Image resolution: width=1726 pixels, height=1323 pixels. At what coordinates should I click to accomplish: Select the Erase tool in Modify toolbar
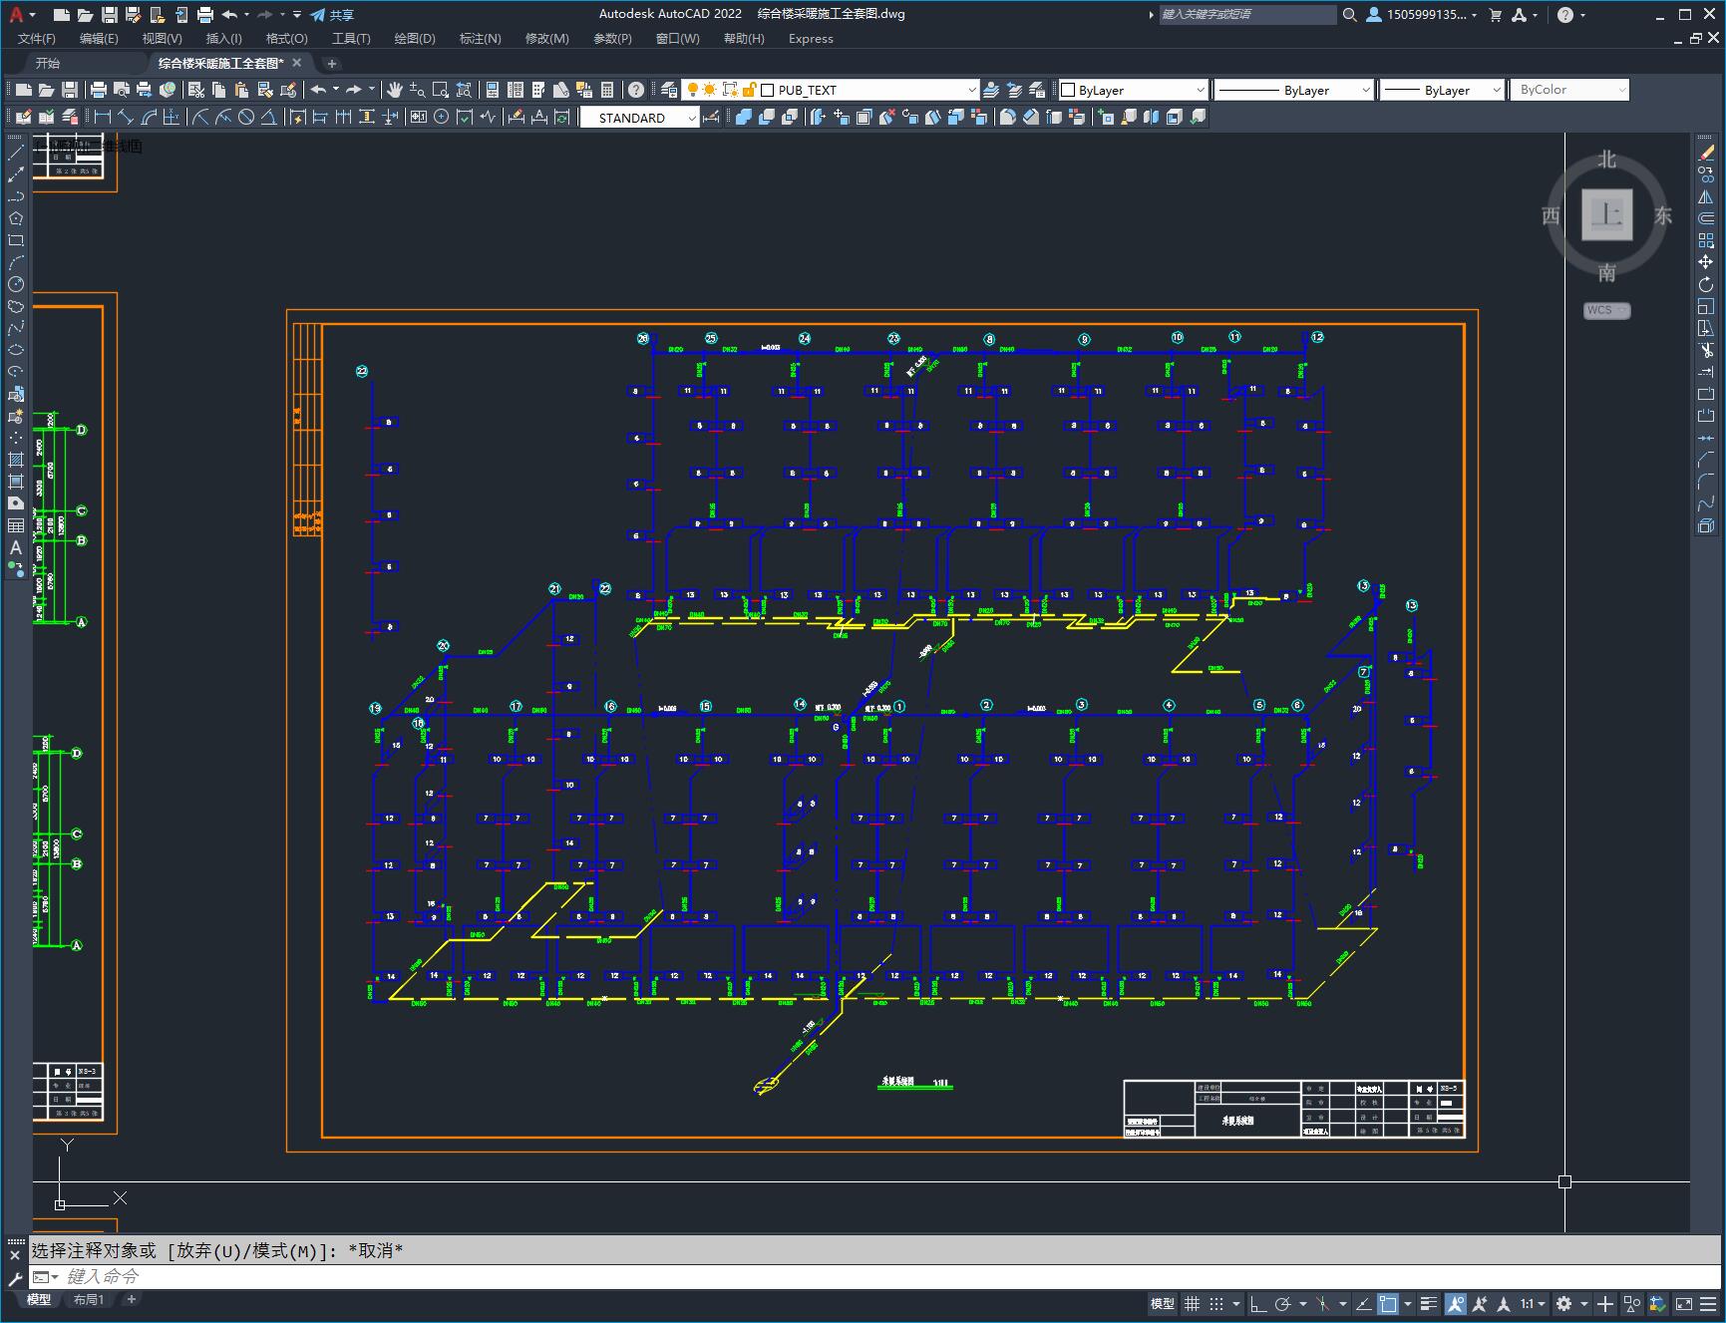click(x=1706, y=153)
